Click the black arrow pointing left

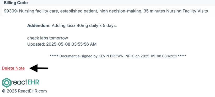pos(39,68)
